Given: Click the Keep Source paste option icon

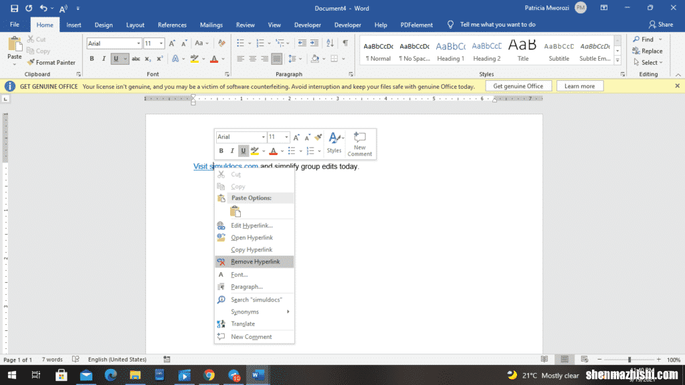Looking at the screenshot, I should point(235,212).
